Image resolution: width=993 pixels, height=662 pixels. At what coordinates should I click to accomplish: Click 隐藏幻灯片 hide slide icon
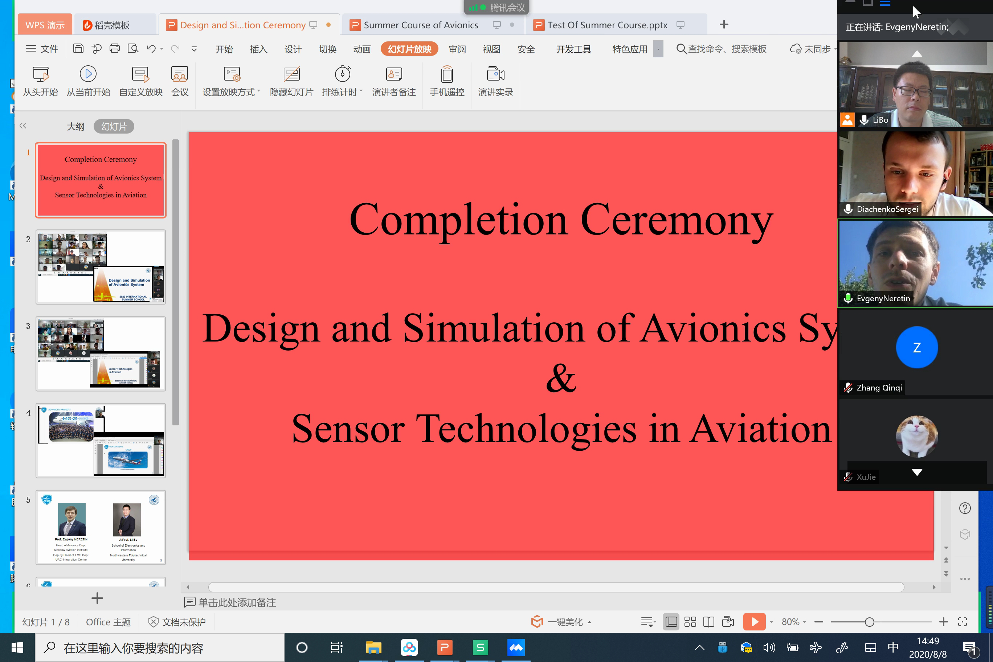pyautogui.click(x=291, y=75)
